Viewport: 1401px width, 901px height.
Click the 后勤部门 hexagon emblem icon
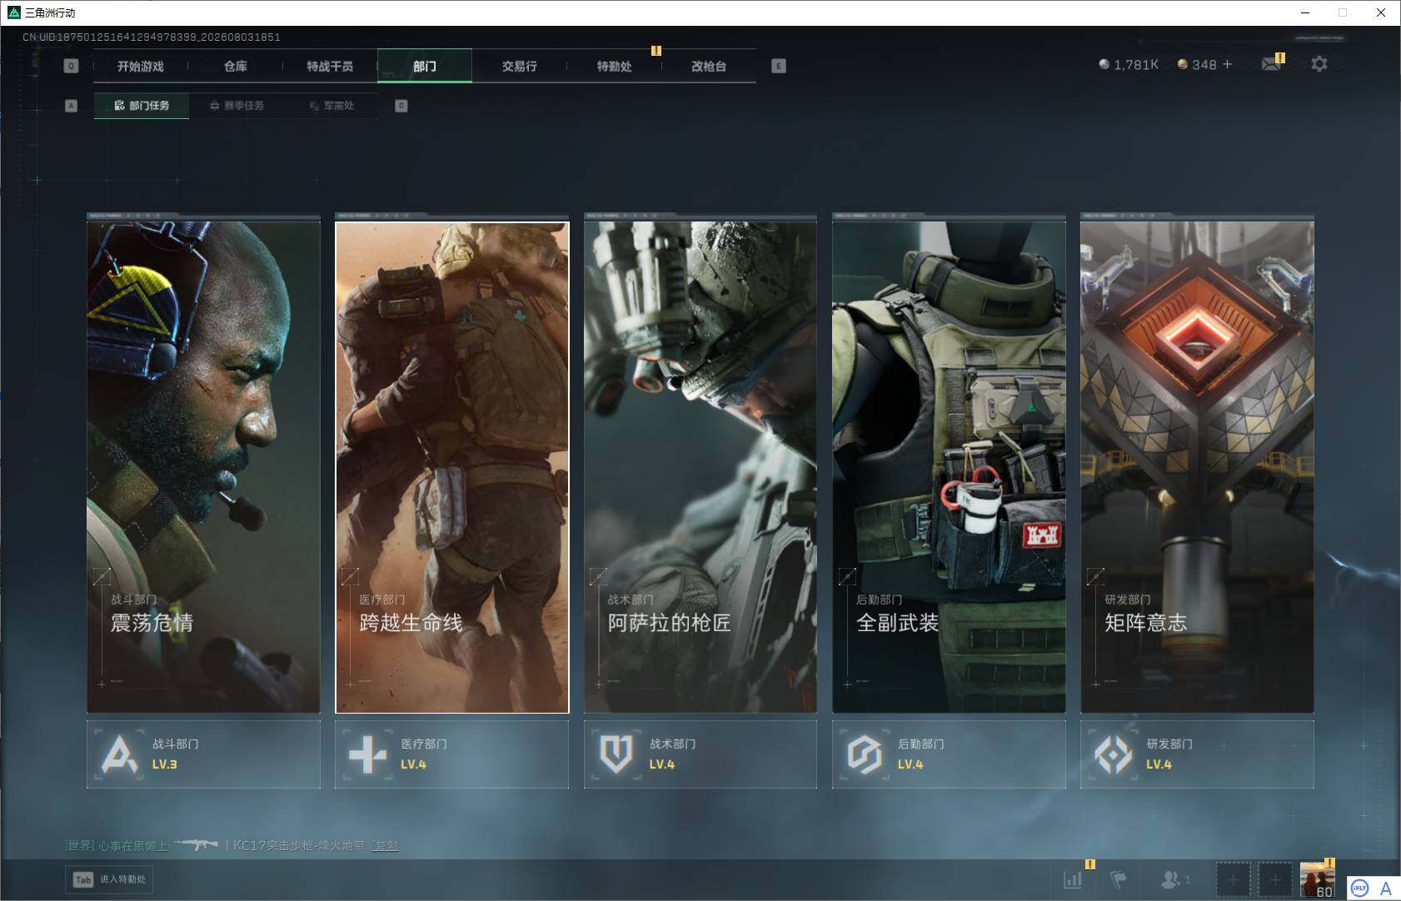(x=865, y=754)
